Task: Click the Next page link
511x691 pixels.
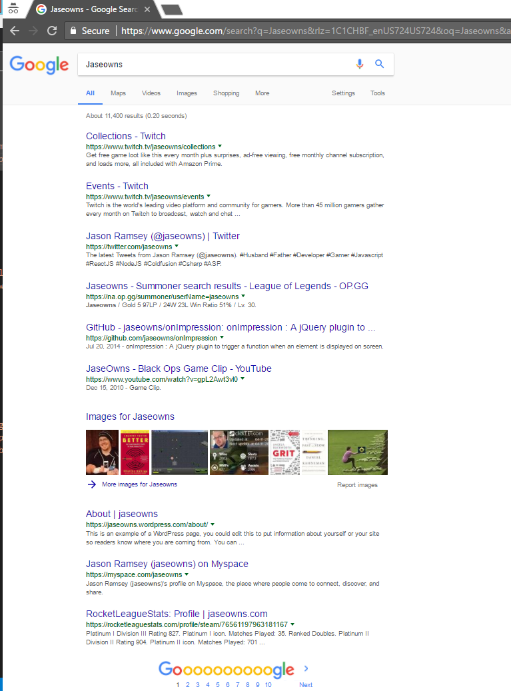Action: (x=306, y=685)
